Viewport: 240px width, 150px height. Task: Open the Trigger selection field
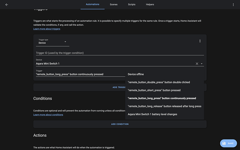(80, 73)
